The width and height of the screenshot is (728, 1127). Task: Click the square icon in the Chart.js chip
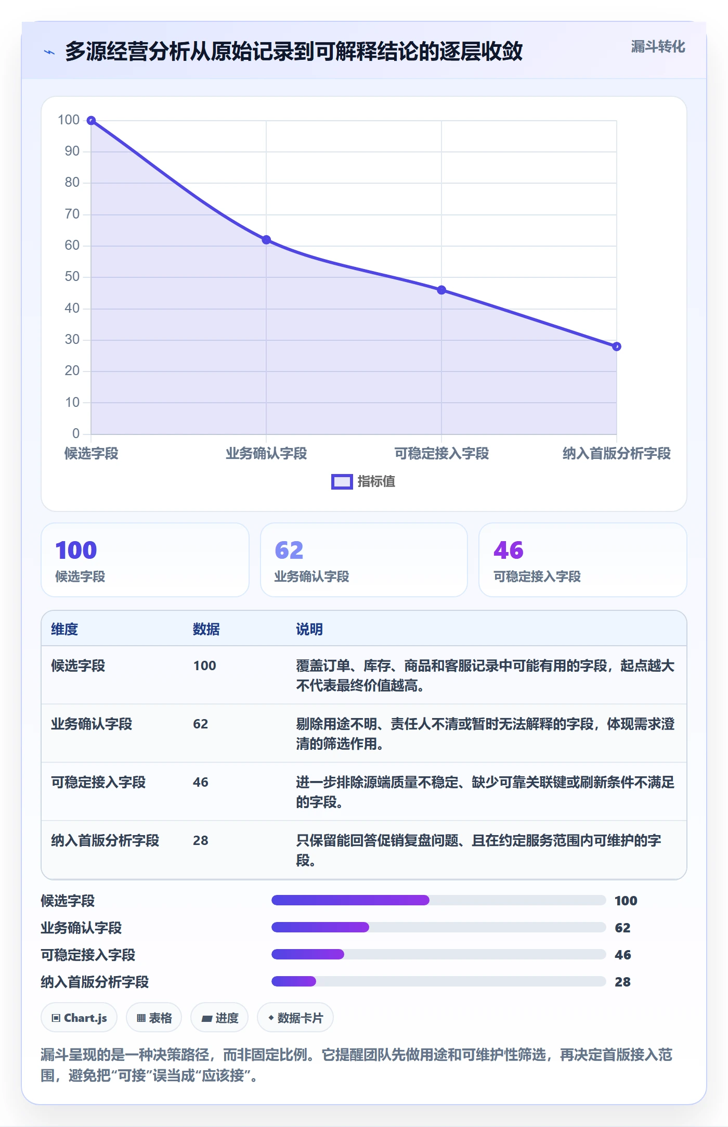click(x=56, y=1018)
